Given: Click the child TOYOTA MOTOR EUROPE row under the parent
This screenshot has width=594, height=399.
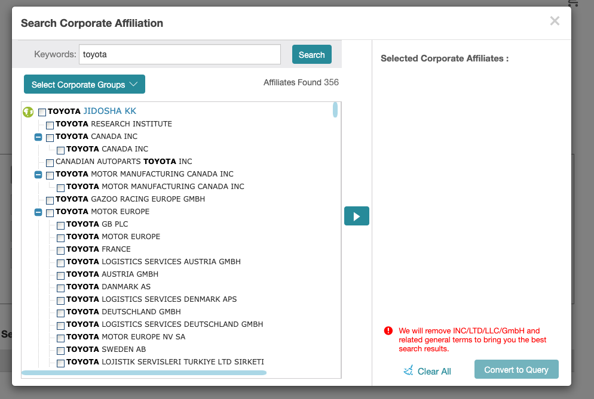Looking at the screenshot, I should [x=114, y=236].
